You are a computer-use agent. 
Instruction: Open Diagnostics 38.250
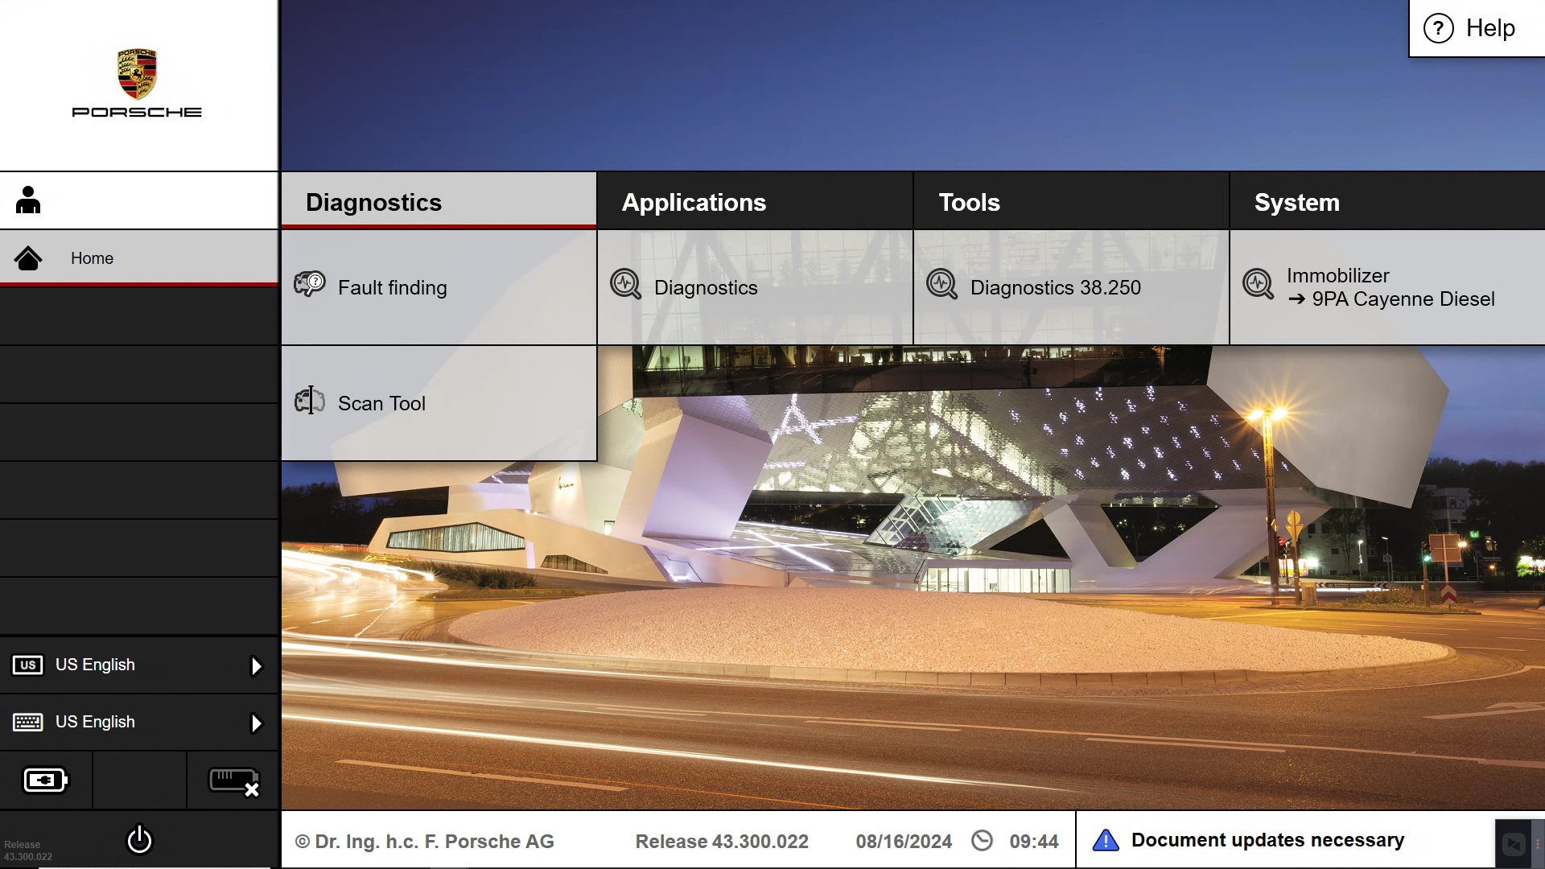[1071, 287]
